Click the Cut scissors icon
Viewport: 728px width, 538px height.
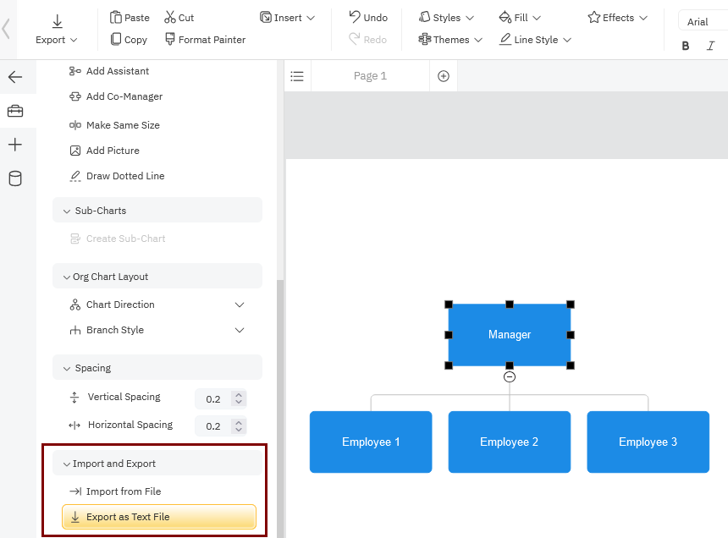tap(170, 17)
